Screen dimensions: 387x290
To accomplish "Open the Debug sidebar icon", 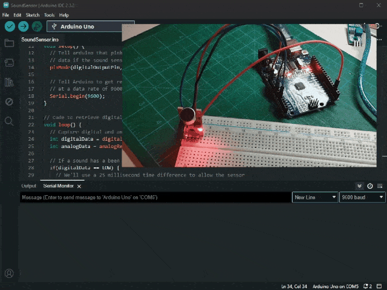I will coord(9,101).
